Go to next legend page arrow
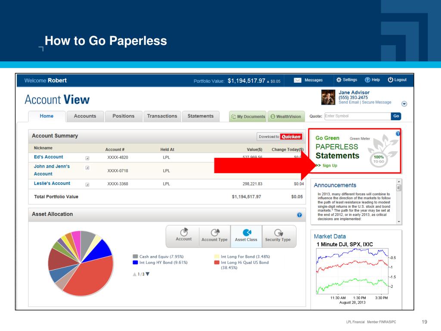This screenshot has height=331, width=441. click(x=148, y=274)
